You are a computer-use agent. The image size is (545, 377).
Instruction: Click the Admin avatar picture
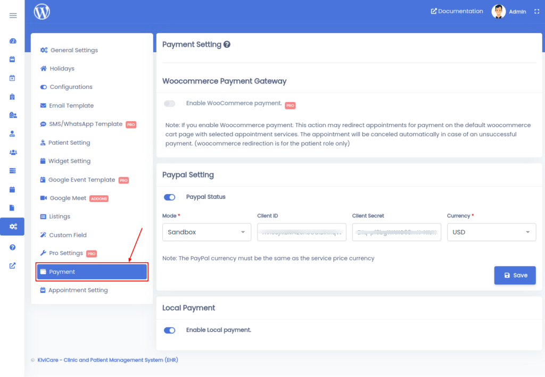(x=498, y=12)
